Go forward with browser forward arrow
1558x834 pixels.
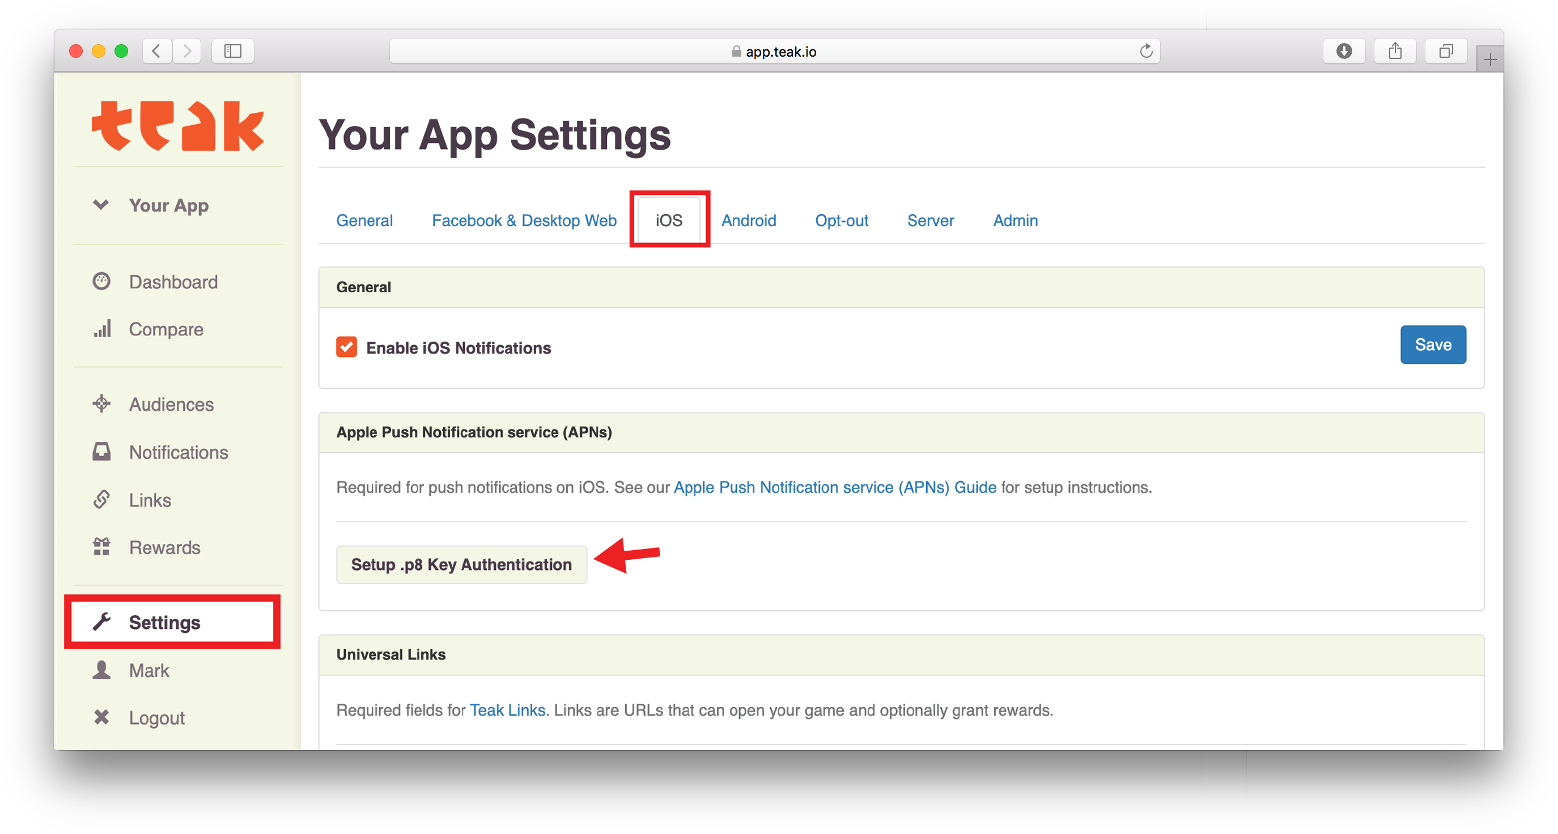(187, 51)
